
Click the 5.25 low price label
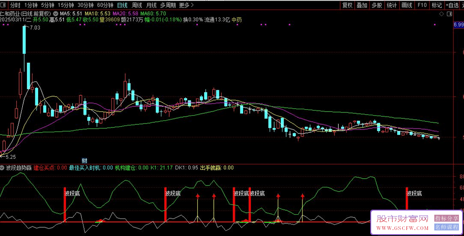10,157
